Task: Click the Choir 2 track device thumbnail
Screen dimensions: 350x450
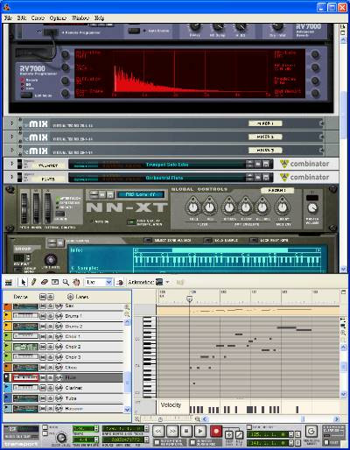Action: pyautogui.click(x=25, y=347)
